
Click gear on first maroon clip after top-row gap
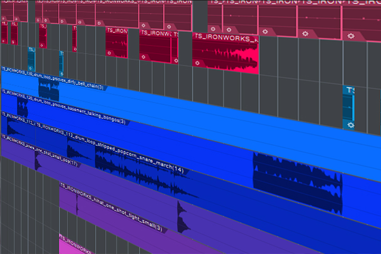pyautogui.click(x=213, y=29)
